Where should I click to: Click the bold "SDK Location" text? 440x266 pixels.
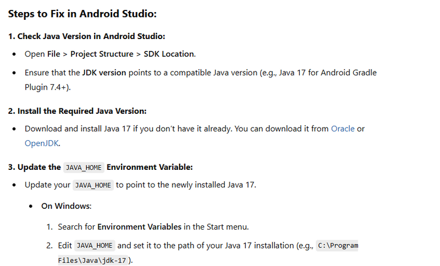point(169,54)
